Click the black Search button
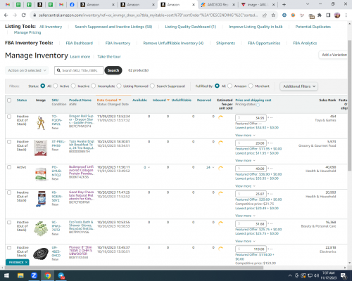Screen dimensions: 352x281 pyautogui.click(x=113, y=70)
